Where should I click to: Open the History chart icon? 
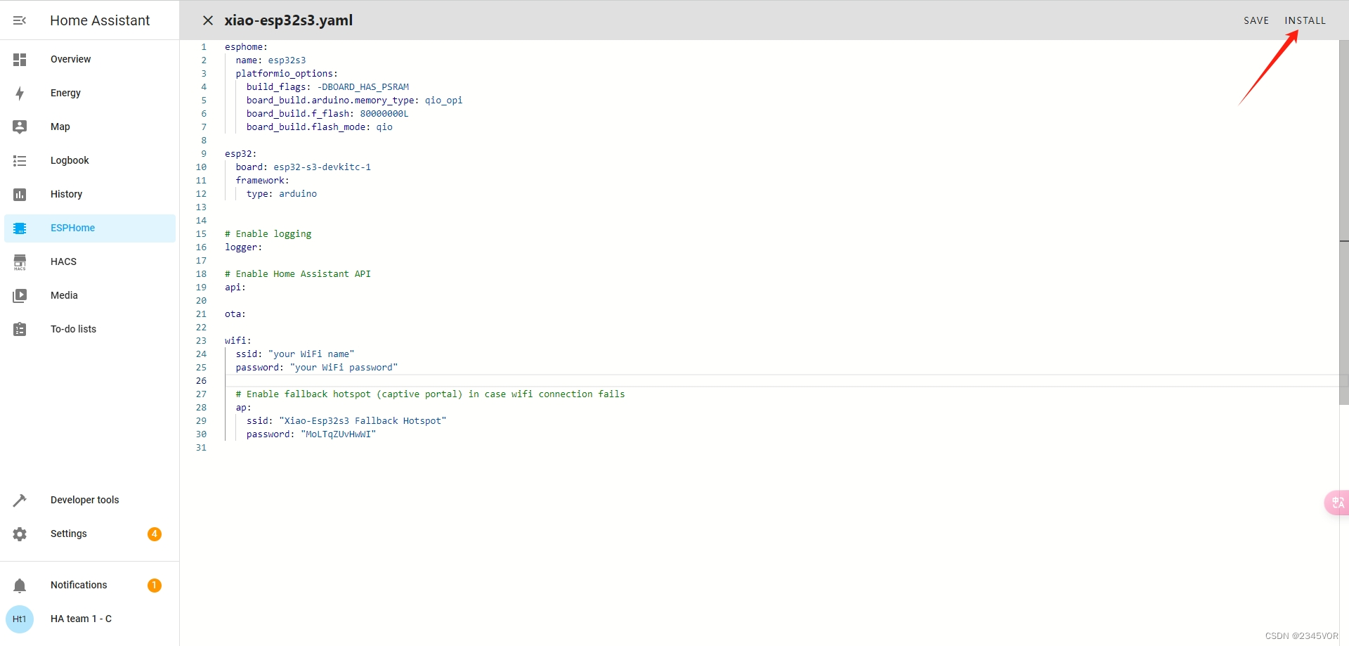(x=20, y=195)
